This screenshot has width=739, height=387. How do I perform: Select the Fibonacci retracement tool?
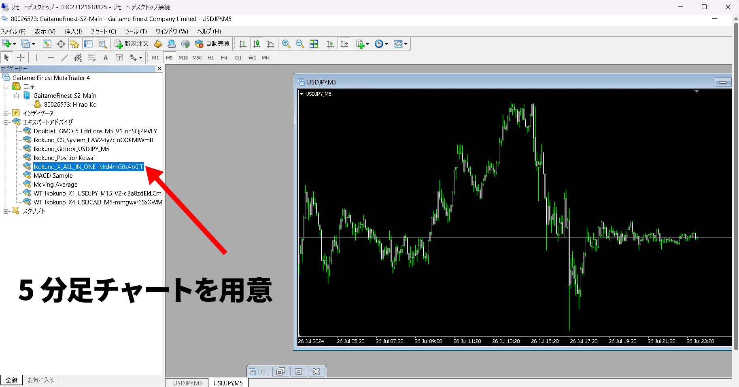(x=92, y=58)
